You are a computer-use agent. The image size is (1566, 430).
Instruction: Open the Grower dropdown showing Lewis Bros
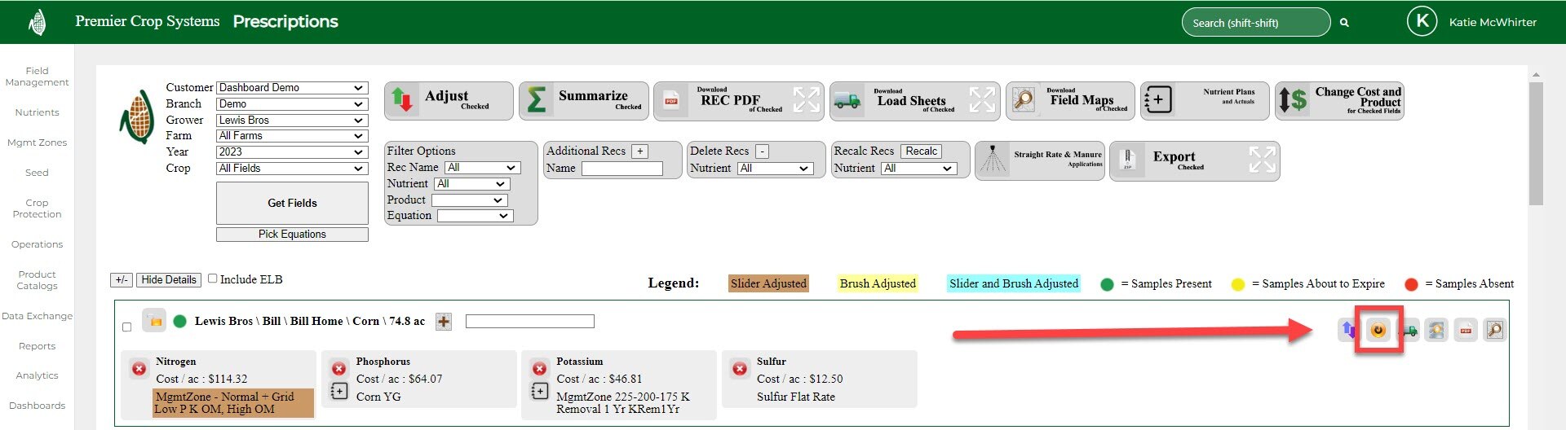tap(291, 120)
